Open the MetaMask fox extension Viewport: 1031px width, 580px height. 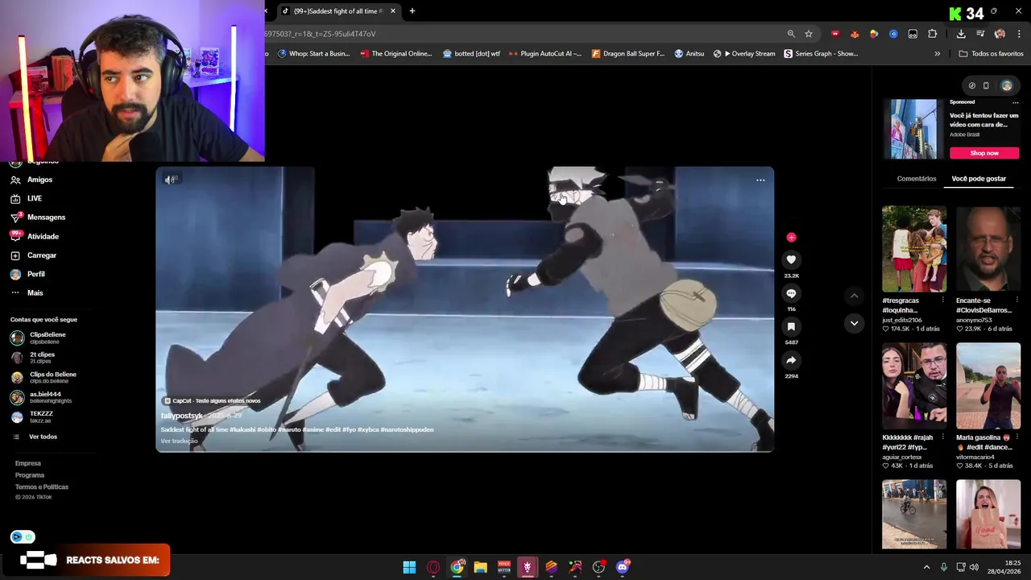[x=855, y=34]
